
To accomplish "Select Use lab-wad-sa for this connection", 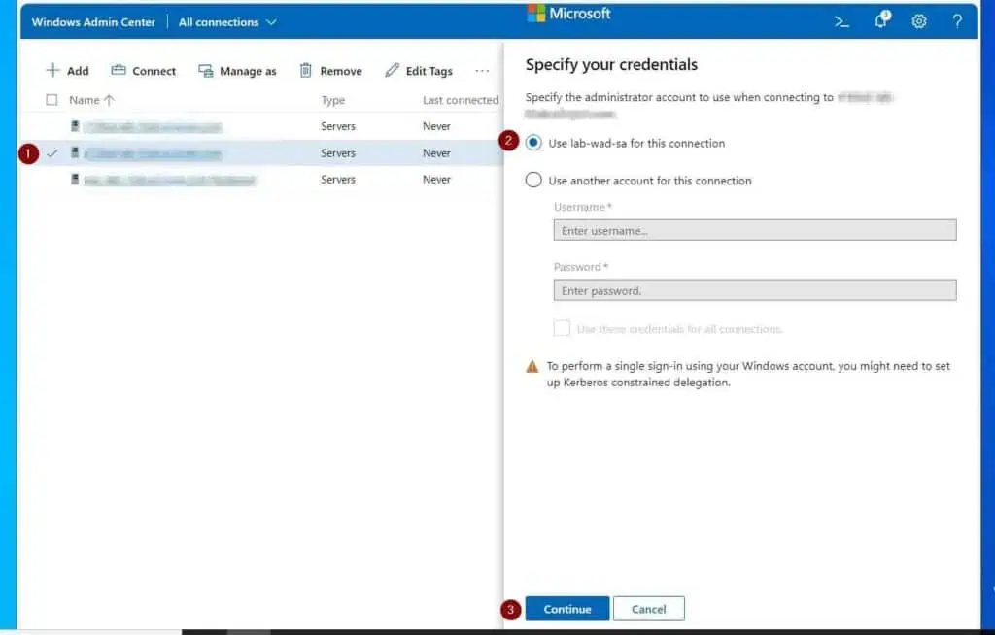I will tap(533, 143).
